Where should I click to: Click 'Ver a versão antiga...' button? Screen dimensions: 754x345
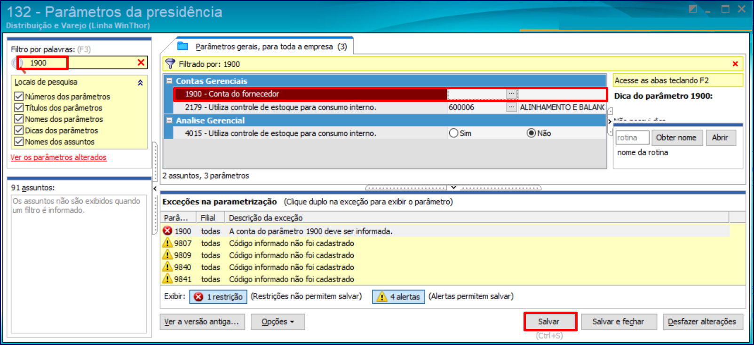(202, 322)
